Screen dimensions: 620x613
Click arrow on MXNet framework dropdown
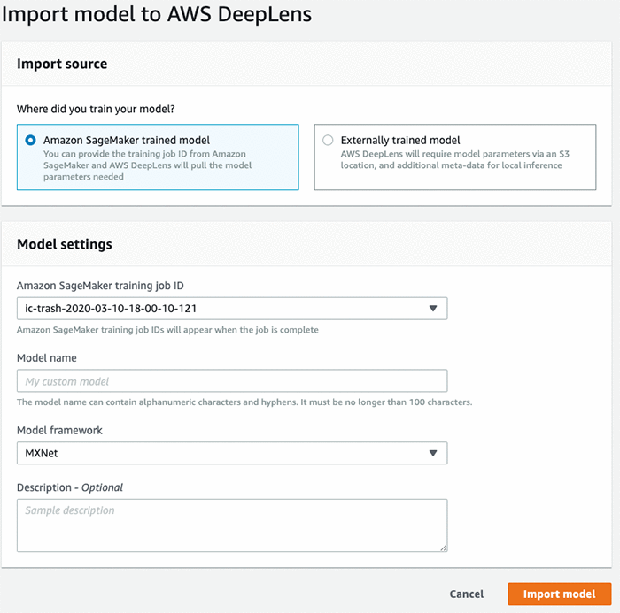coord(433,453)
